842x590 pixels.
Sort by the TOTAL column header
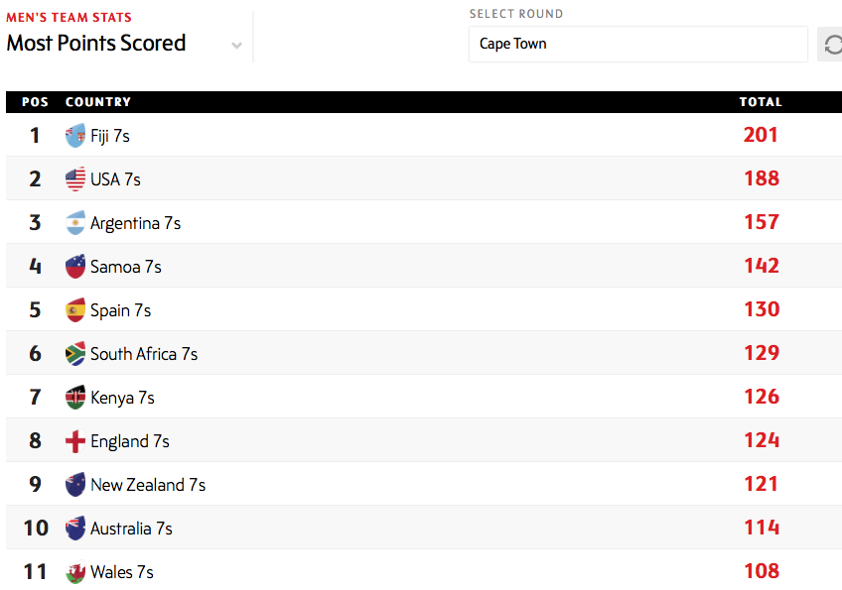(x=761, y=102)
